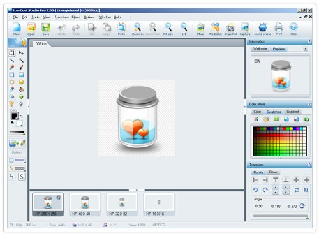Align left using first Transform alignment icon
This screenshot has width=319, height=236.
(x=255, y=180)
